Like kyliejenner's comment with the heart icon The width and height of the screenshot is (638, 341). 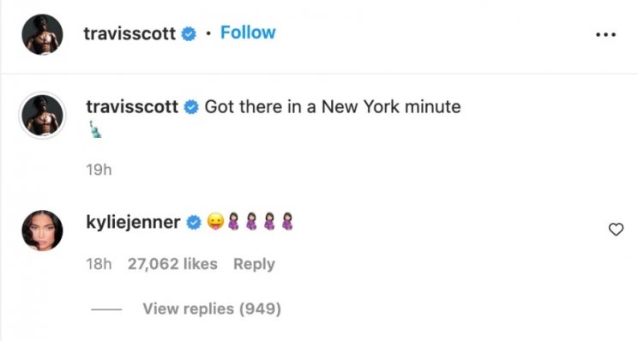(x=616, y=230)
